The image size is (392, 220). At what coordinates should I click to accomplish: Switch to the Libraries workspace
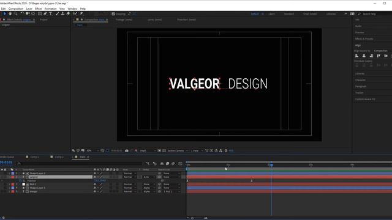click(331, 14)
